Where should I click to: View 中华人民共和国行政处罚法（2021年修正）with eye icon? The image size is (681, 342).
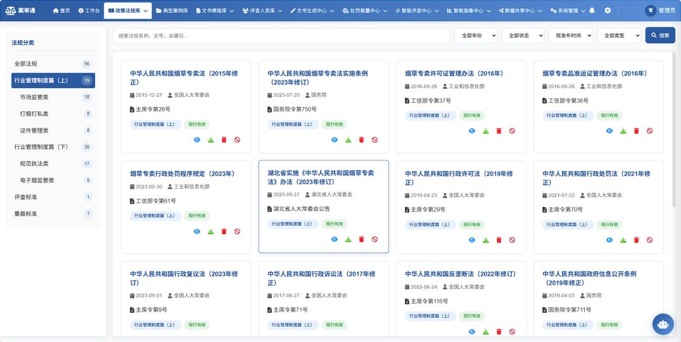point(609,240)
